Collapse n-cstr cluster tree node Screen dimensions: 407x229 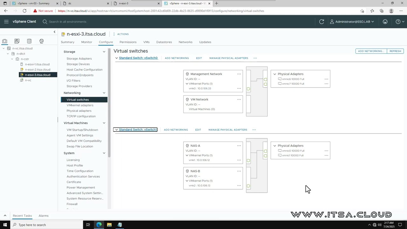click(x=12, y=59)
